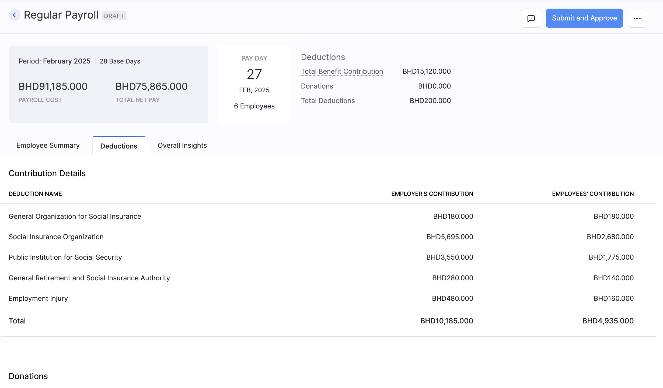Click the Donations section heading

(28, 376)
